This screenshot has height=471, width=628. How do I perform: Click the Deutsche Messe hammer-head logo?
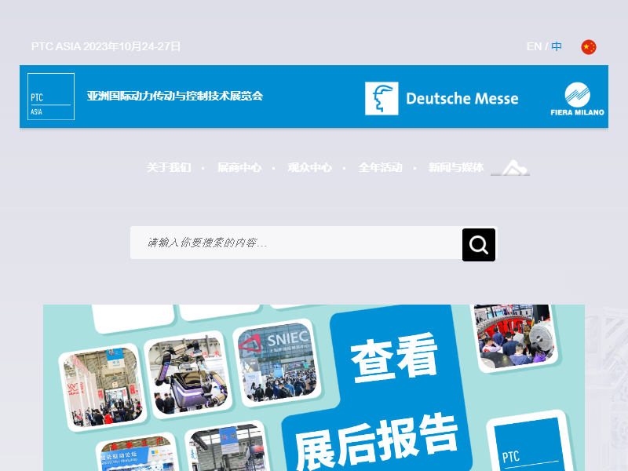coord(382,99)
